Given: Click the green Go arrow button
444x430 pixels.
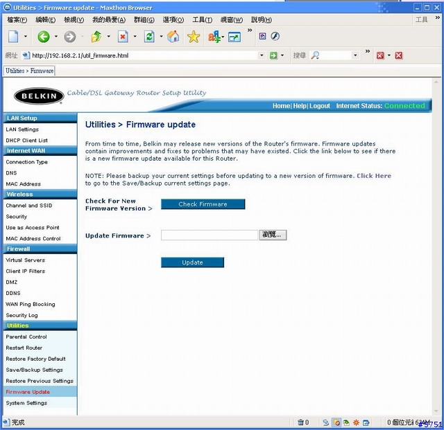Looking at the screenshot, I should 273,55.
